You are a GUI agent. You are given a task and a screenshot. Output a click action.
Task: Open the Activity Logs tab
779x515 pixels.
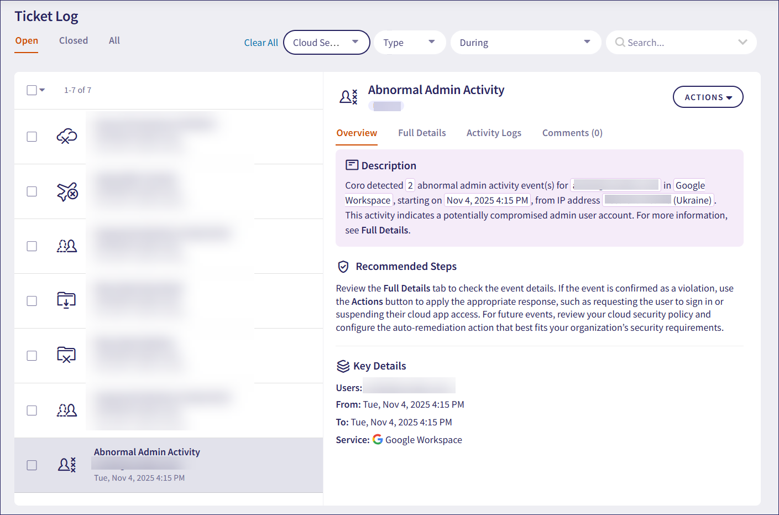(494, 133)
